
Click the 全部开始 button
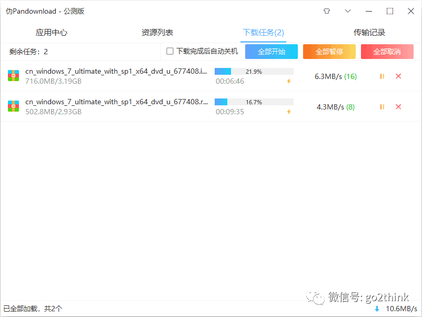coord(271,51)
